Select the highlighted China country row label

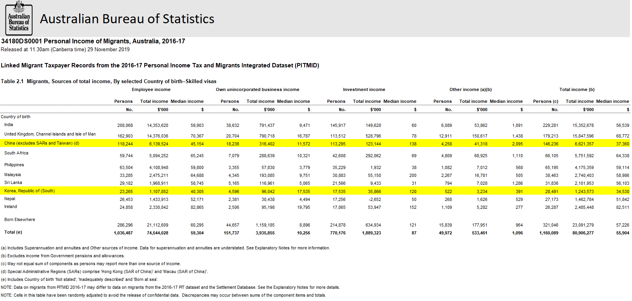[x=42, y=143]
